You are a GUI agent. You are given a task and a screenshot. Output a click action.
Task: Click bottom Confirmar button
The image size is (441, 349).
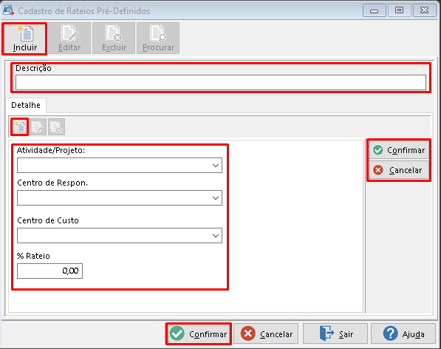point(199,334)
